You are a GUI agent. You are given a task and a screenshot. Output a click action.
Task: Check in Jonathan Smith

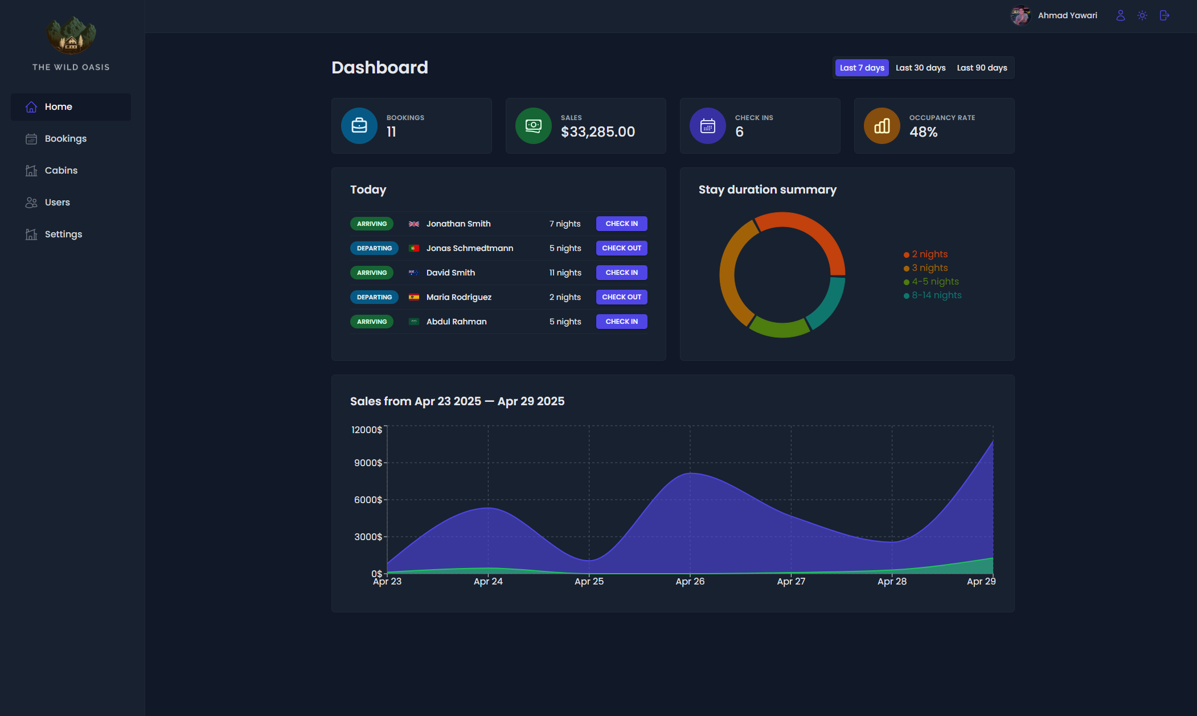[621, 223]
